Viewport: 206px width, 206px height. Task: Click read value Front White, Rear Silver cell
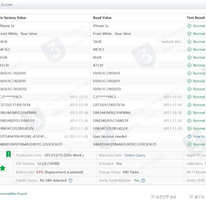click(112, 34)
